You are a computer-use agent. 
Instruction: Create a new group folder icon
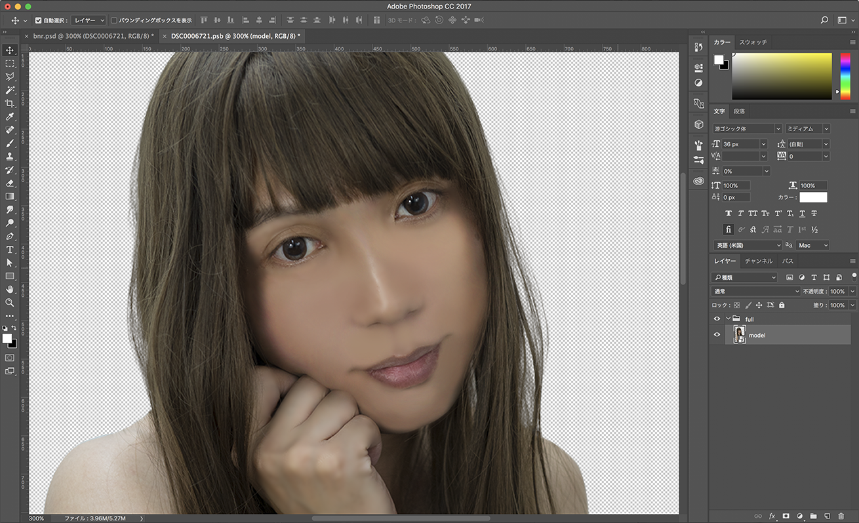click(x=813, y=516)
